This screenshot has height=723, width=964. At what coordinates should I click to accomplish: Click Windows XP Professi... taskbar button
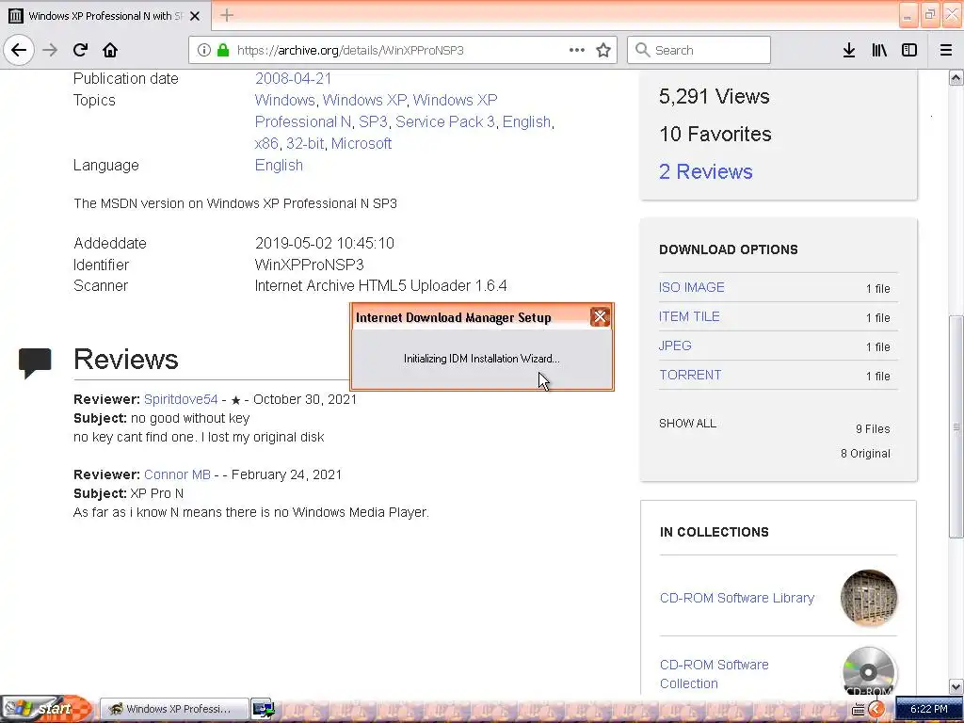(174, 709)
